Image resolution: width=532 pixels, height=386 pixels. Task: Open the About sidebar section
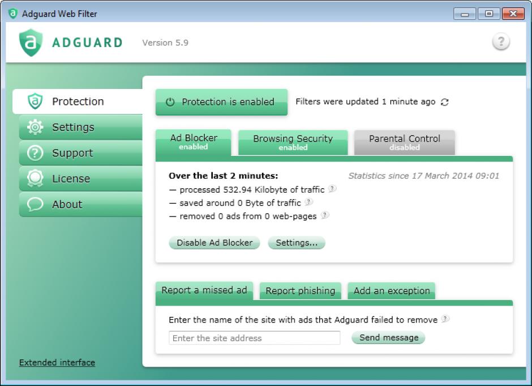click(x=81, y=204)
